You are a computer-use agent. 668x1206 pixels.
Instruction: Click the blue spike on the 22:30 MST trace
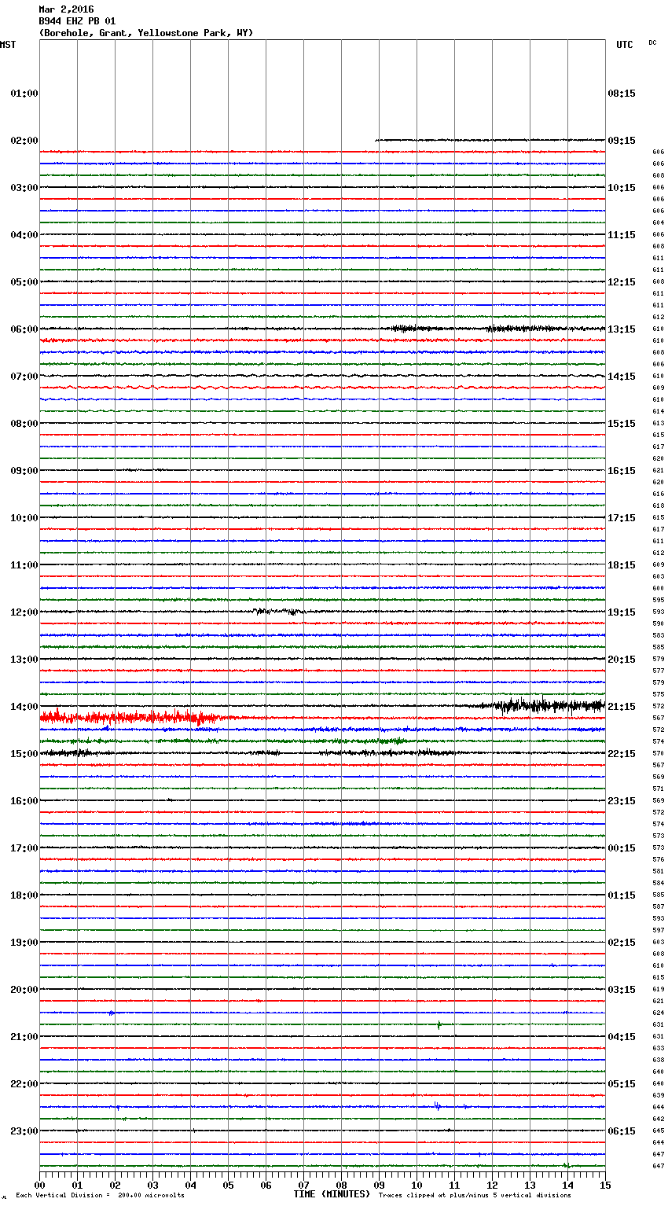click(x=438, y=1106)
